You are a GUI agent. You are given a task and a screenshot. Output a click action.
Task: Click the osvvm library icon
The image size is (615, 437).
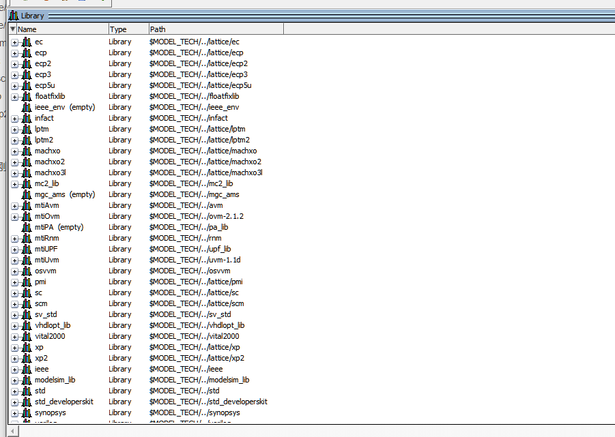27,271
